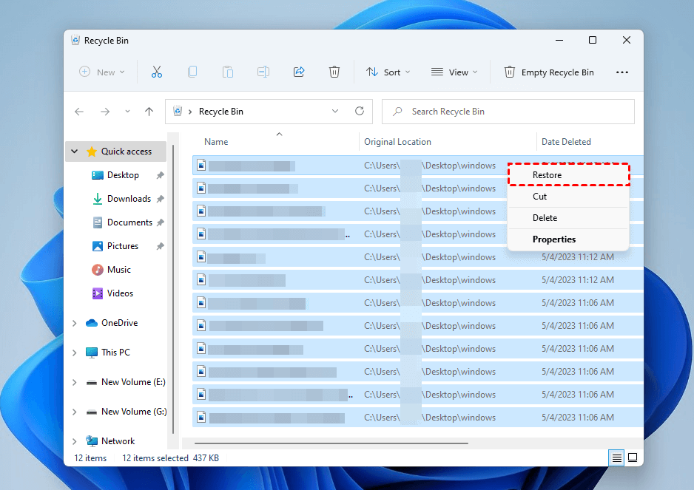The image size is (694, 490).
Task: Choose Properties from the context menu
Action: [553, 239]
